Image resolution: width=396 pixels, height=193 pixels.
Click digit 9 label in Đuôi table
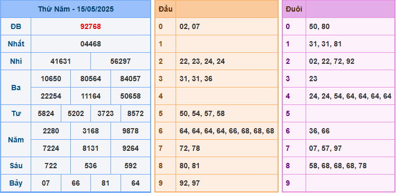[x=288, y=183]
